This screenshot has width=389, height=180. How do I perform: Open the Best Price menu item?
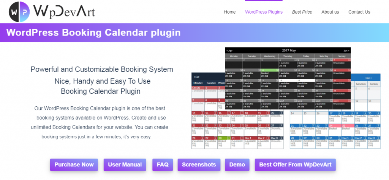302,12
